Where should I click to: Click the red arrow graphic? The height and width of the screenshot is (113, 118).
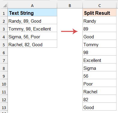[x=70, y=31]
